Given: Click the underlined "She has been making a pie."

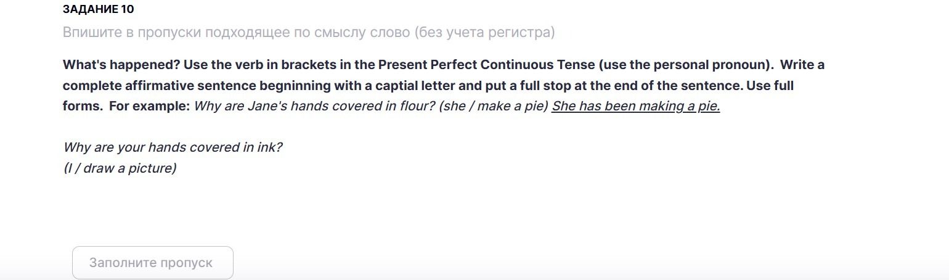Looking at the screenshot, I should tap(636, 106).
